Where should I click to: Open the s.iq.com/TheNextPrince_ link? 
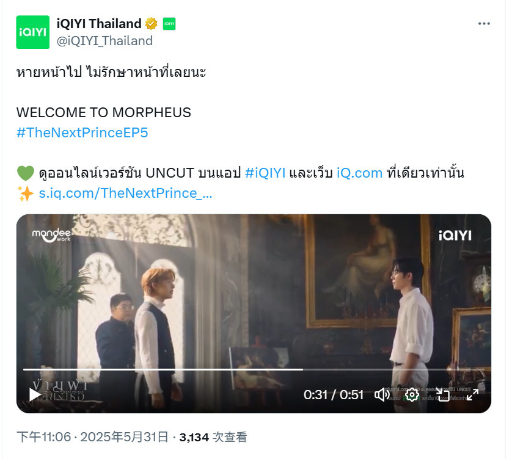click(x=125, y=193)
